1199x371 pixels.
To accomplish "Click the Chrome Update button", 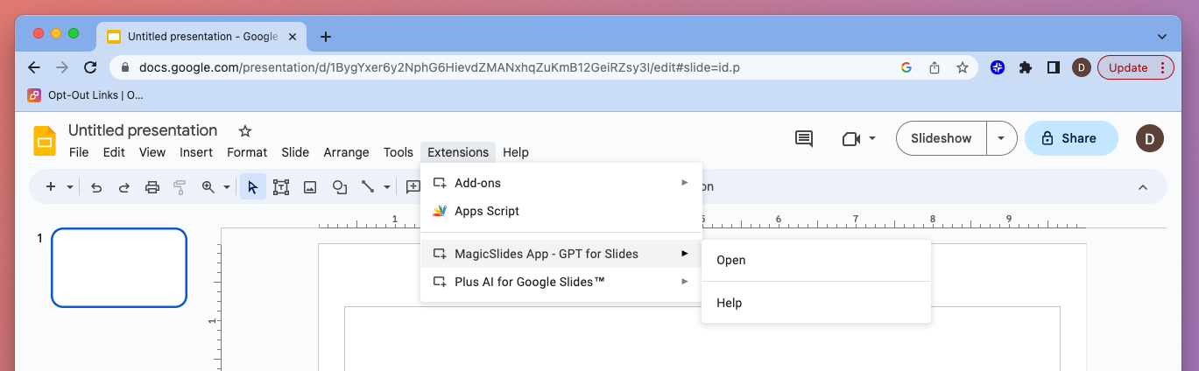I will pyautogui.click(x=1135, y=67).
